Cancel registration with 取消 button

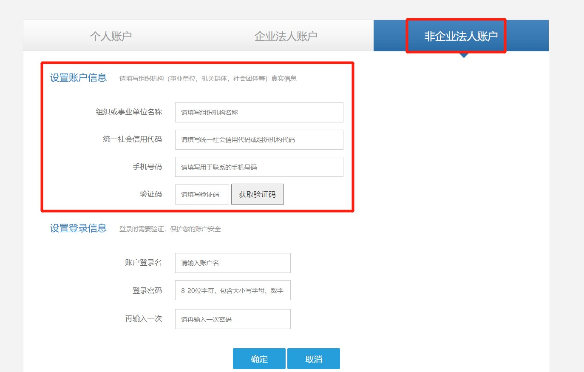click(x=314, y=359)
